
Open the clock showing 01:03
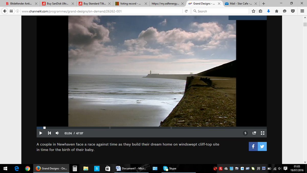tap(297, 168)
